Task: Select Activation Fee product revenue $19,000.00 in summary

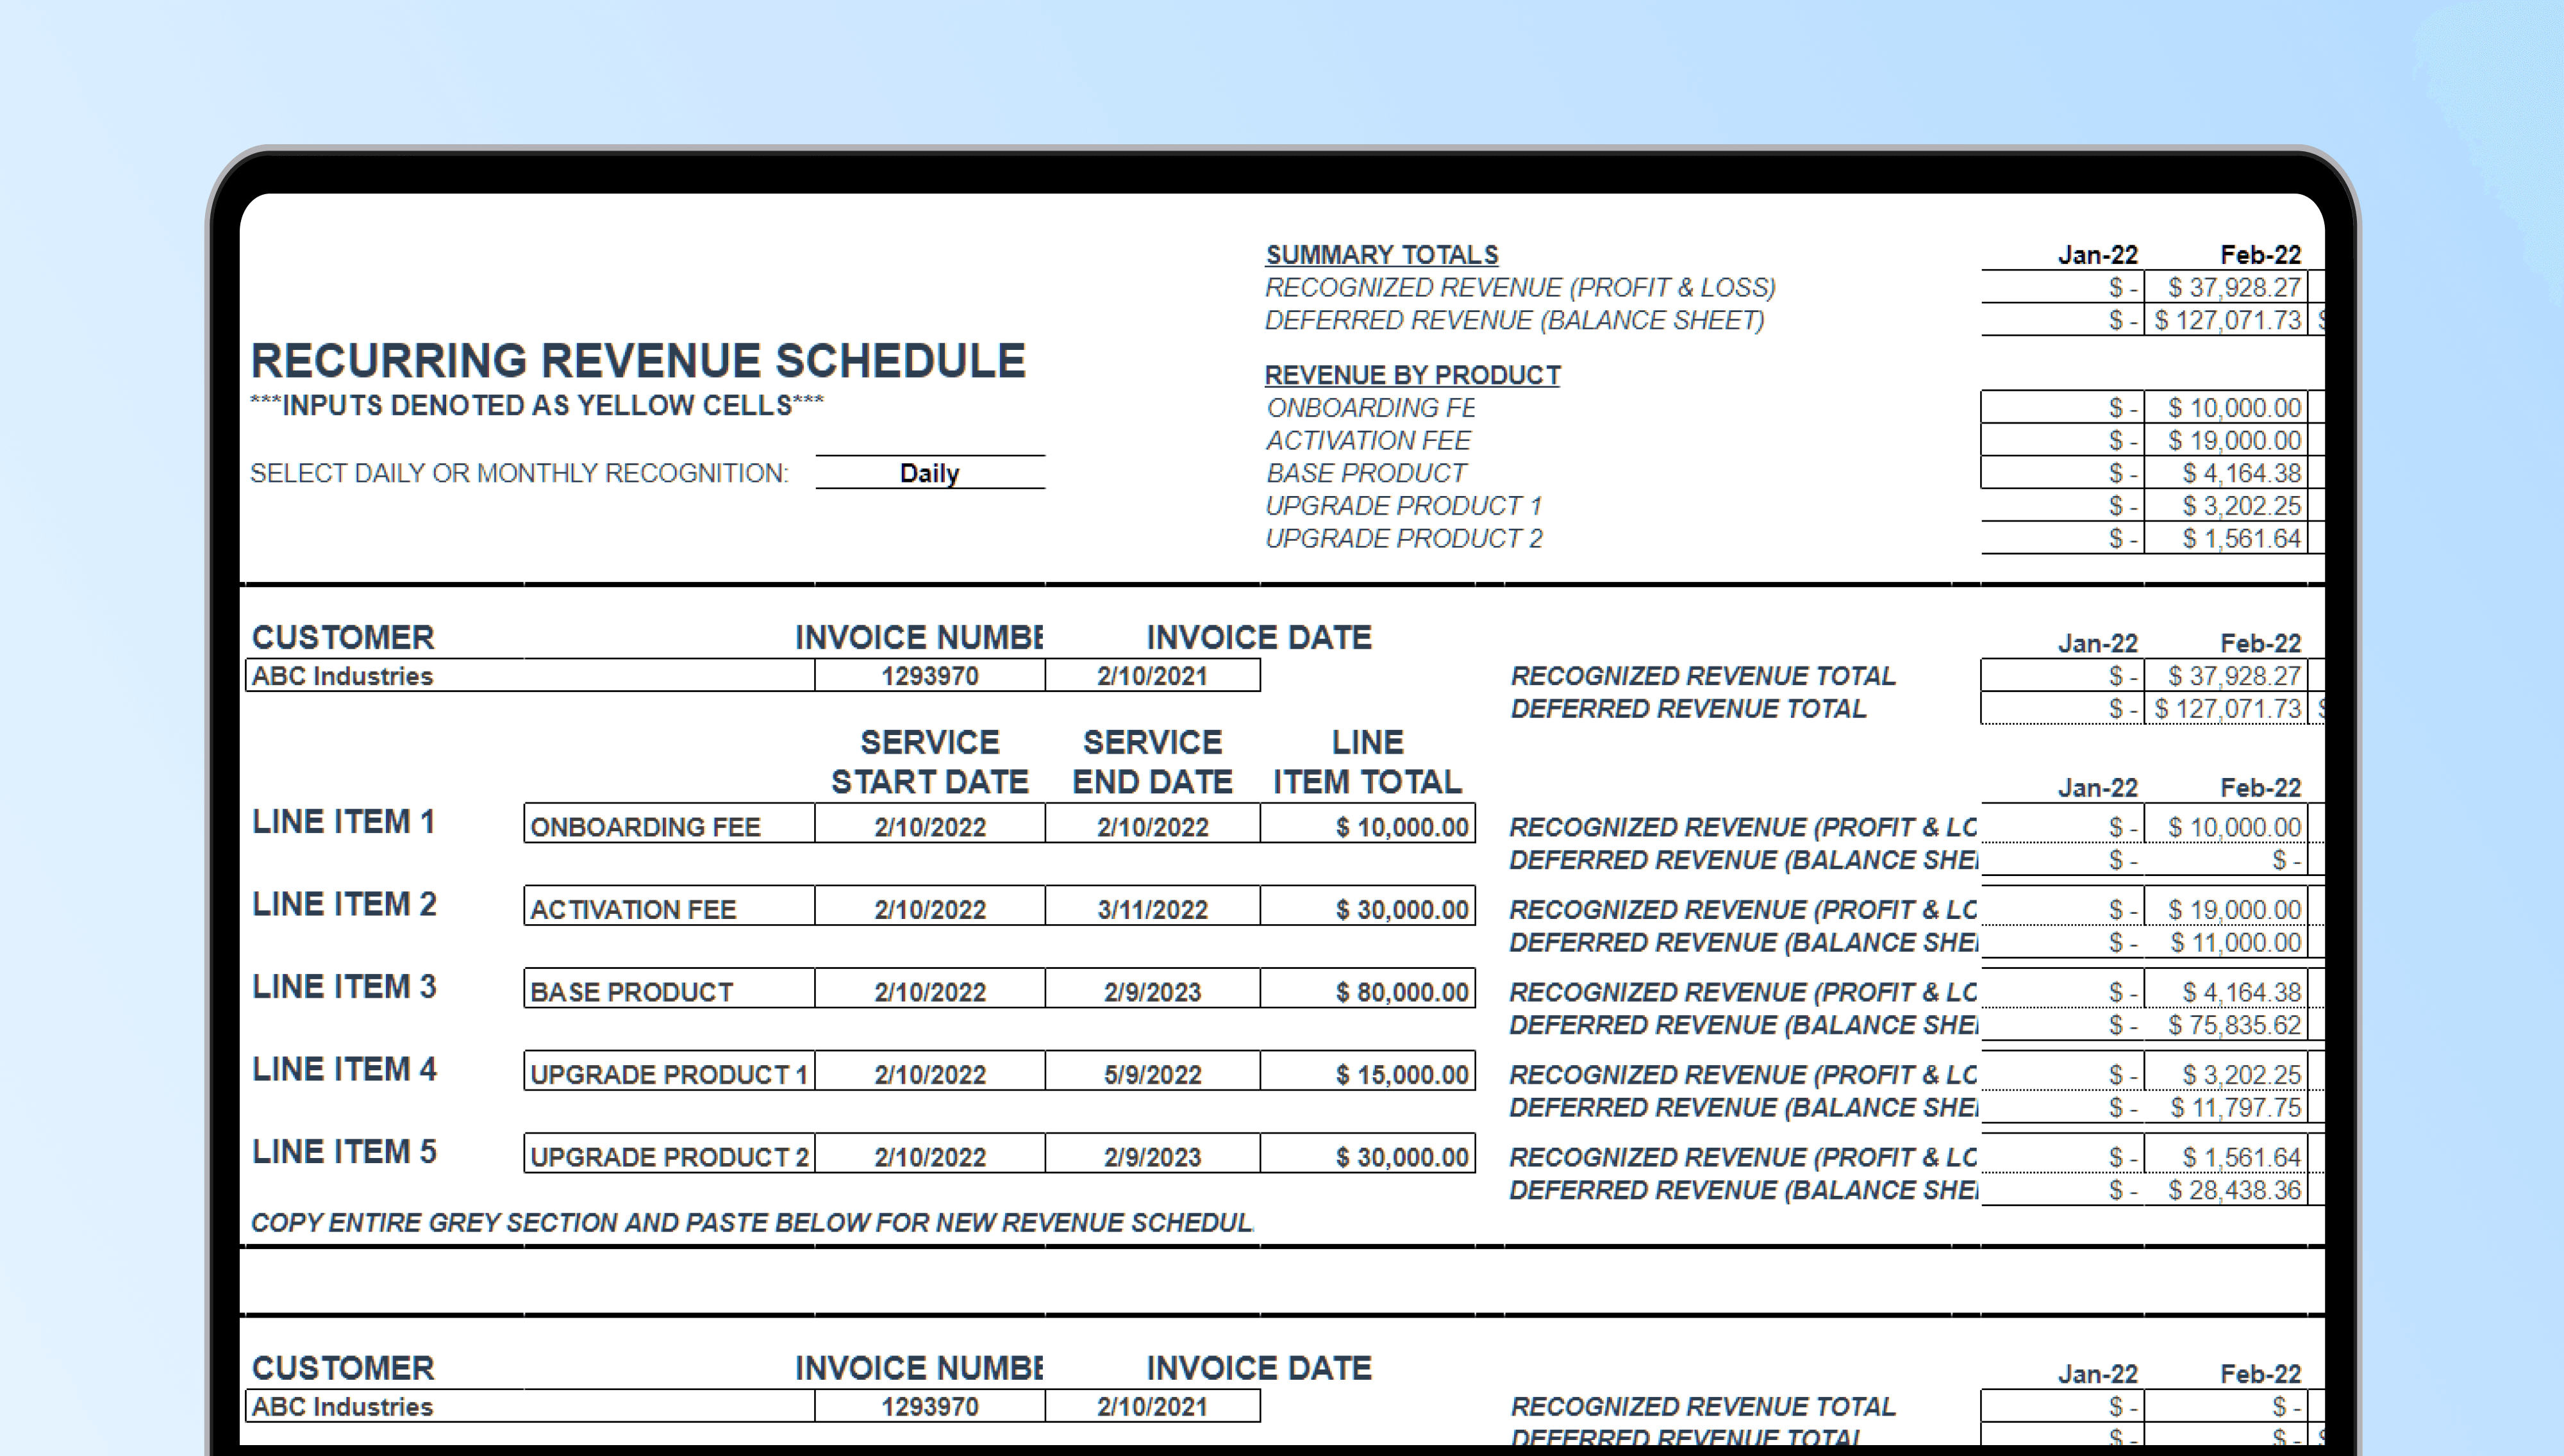Action: click(2226, 441)
